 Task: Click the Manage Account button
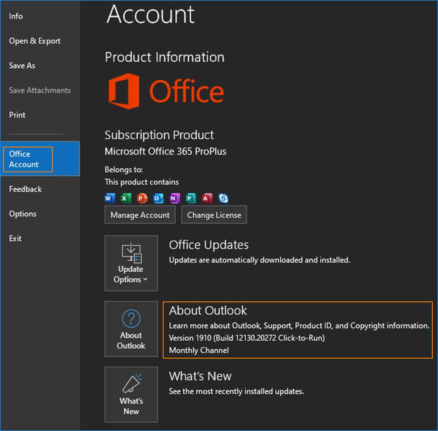coord(140,215)
